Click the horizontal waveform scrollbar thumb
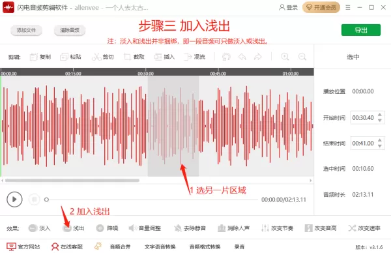The image size is (391, 253). [72, 181]
